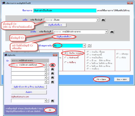Click binoculars icon beside the Diff account field
135x116 pixels.
(52, 101)
